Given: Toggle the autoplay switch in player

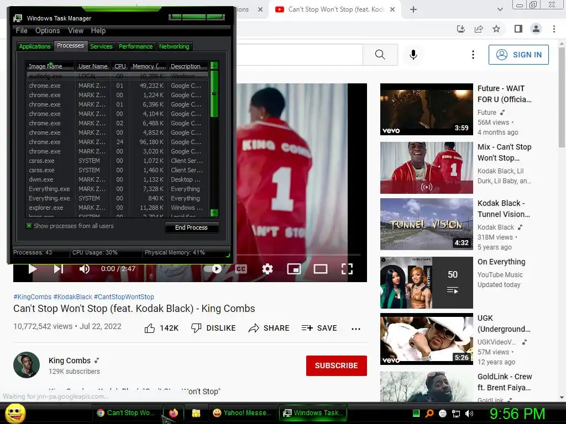Looking at the screenshot, I should pyautogui.click(x=213, y=269).
